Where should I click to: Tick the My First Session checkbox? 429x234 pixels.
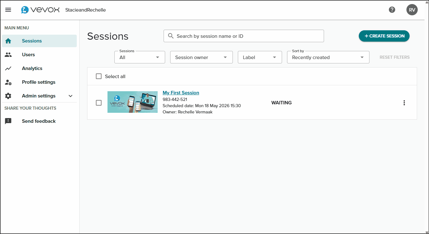click(x=99, y=103)
